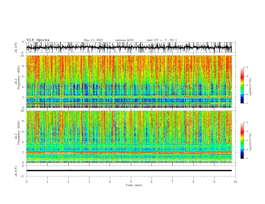The height and width of the screenshot is (204, 265).
Task: Select the ch.1 "Frequency (kHz)" axis label
Action: (x=19, y=77)
